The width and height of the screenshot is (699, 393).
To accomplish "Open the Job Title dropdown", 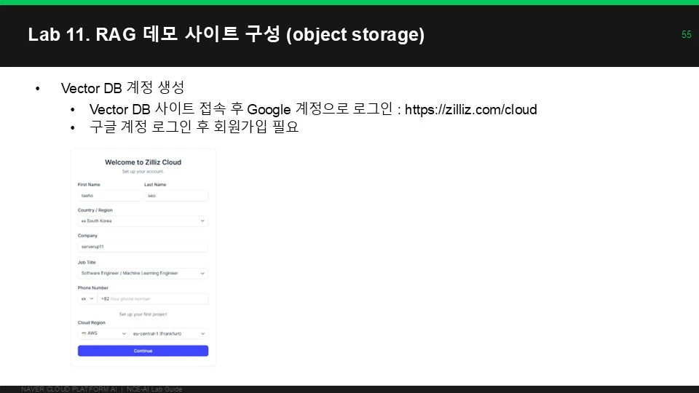I will pos(143,273).
